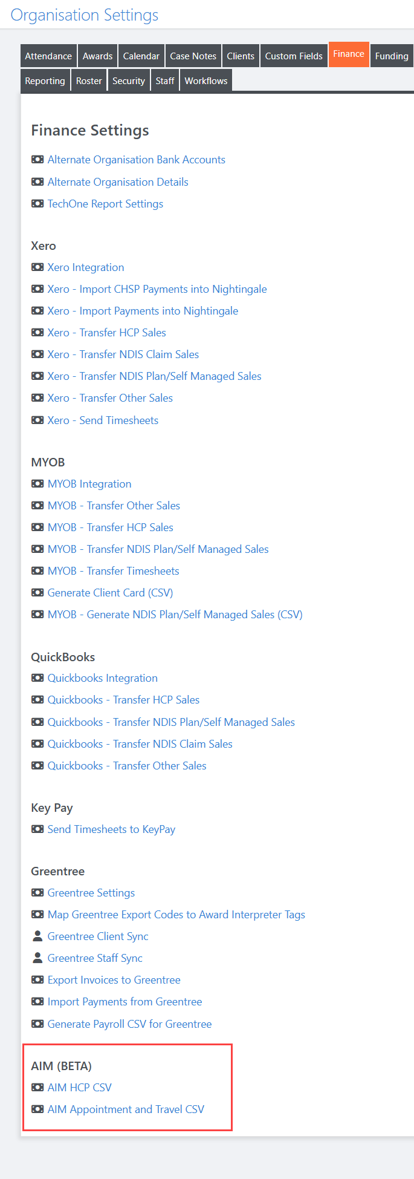Select the Case Notes tab

click(x=193, y=56)
